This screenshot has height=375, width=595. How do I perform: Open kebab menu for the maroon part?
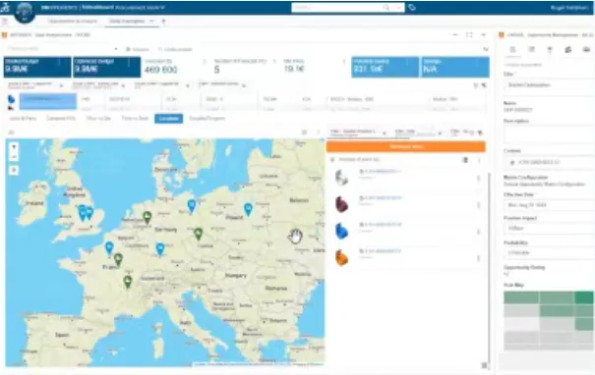pyautogui.click(x=479, y=205)
